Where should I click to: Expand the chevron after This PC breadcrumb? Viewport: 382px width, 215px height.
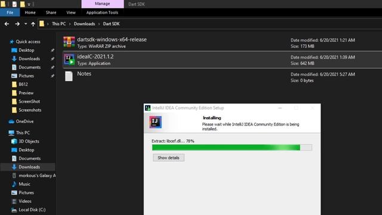coord(70,24)
